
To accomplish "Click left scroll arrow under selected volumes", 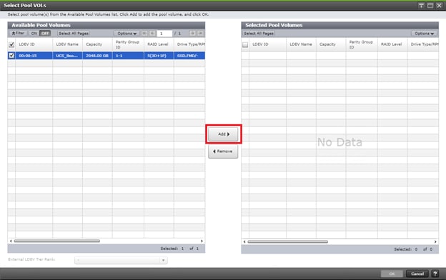I will point(244,241).
